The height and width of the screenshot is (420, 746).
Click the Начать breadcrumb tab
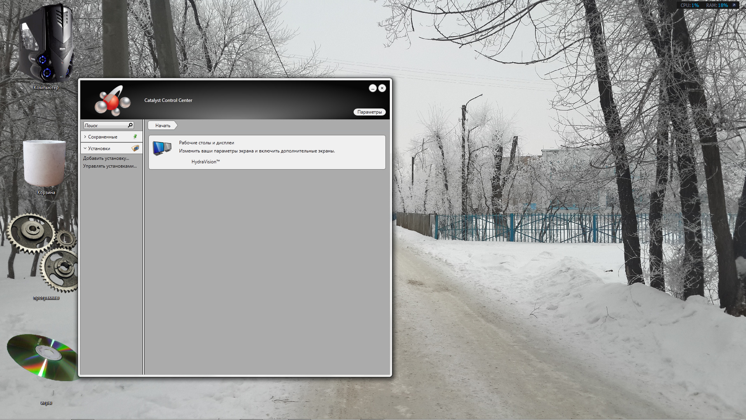[x=162, y=125]
